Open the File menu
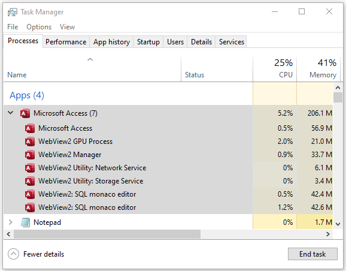 (x=13, y=27)
